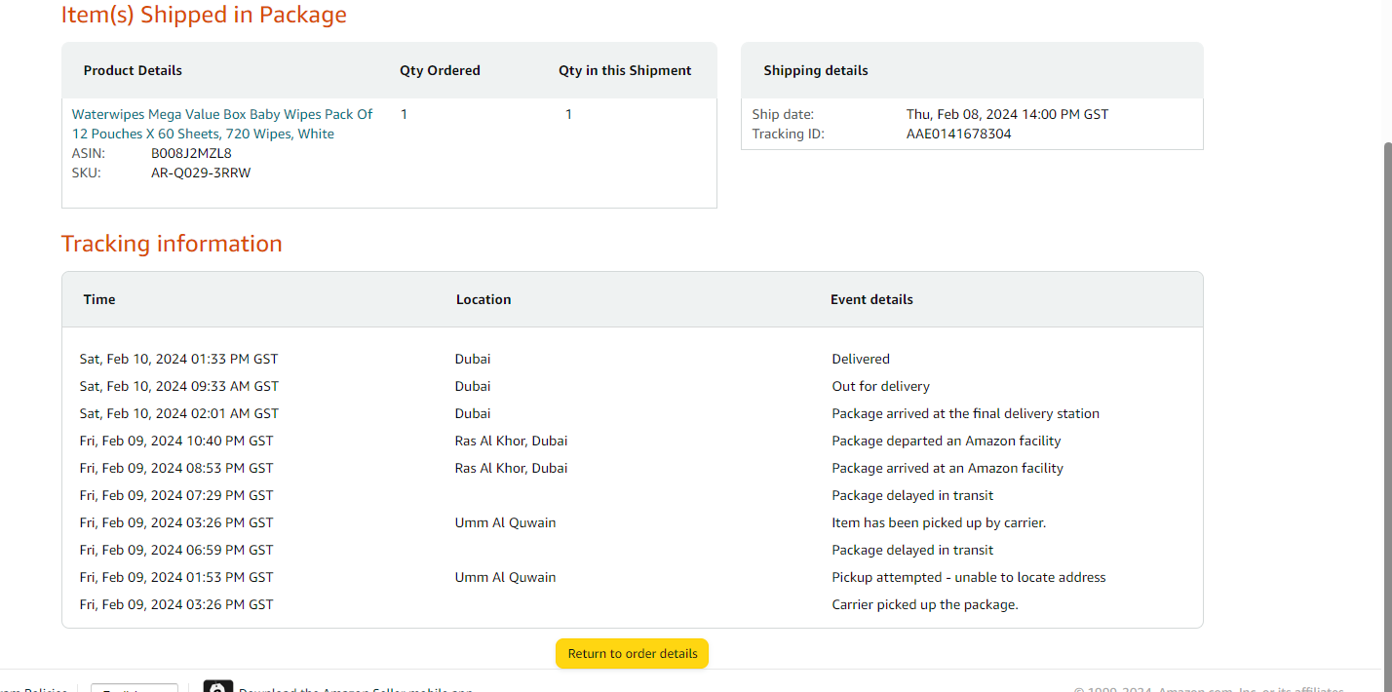Click 'Dubai' in the Out for delivery row
This screenshot has width=1392, height=692.
[x=473, y=386]
